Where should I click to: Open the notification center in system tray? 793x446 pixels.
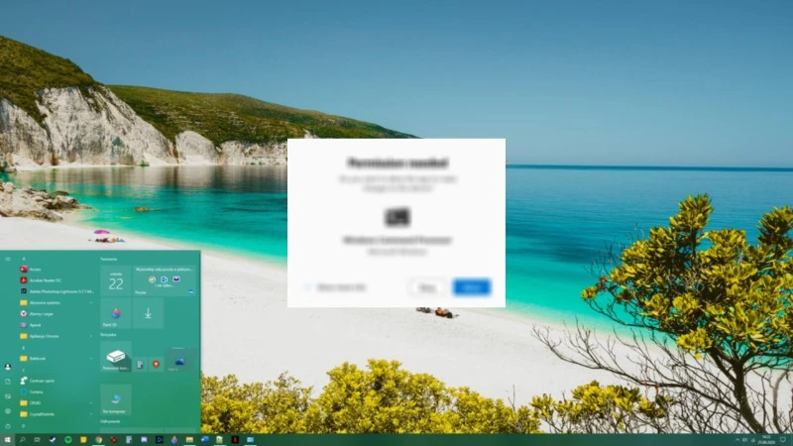[x=783, y=440]
